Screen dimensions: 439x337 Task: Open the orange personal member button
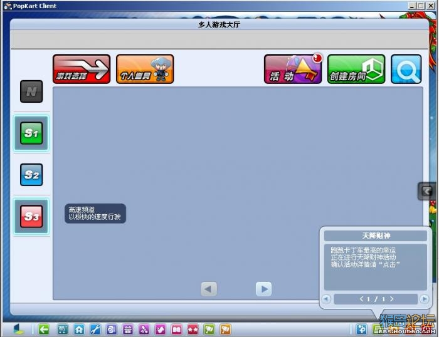pos(145,69)
